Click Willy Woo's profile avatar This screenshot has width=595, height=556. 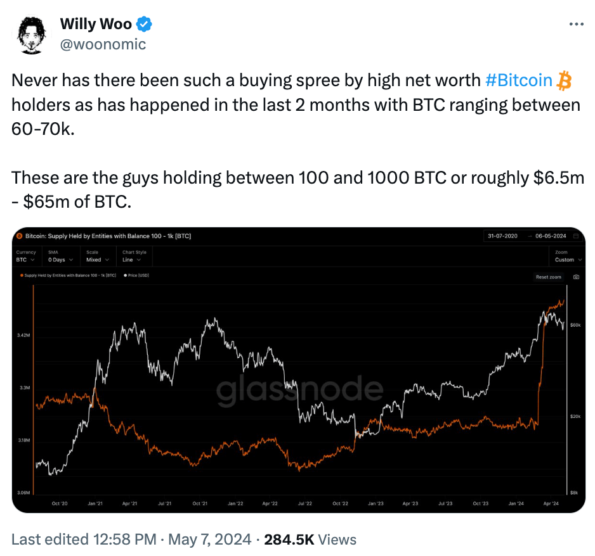pyautogui.click(x=31, y=34)
